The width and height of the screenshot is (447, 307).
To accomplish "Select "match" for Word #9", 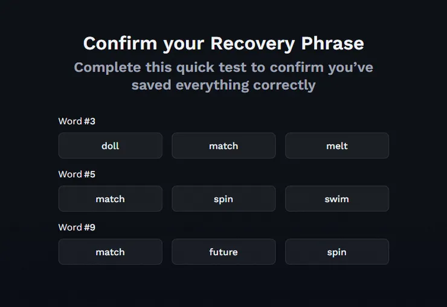I will 110,252.
